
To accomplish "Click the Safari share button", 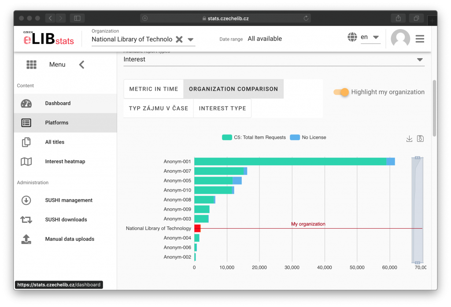I will click(398, 18).
